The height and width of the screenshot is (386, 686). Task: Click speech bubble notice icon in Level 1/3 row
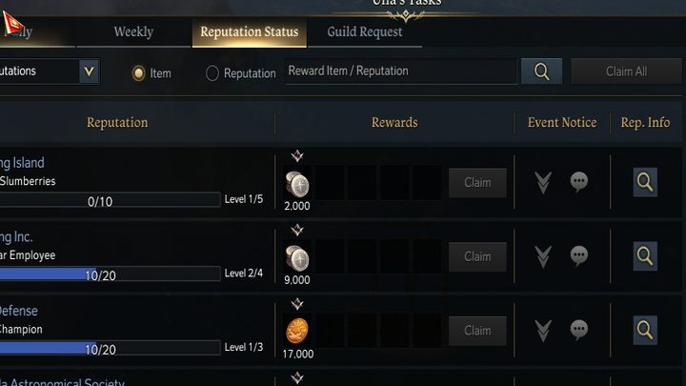pyautogui.click(x=579, y=331)
